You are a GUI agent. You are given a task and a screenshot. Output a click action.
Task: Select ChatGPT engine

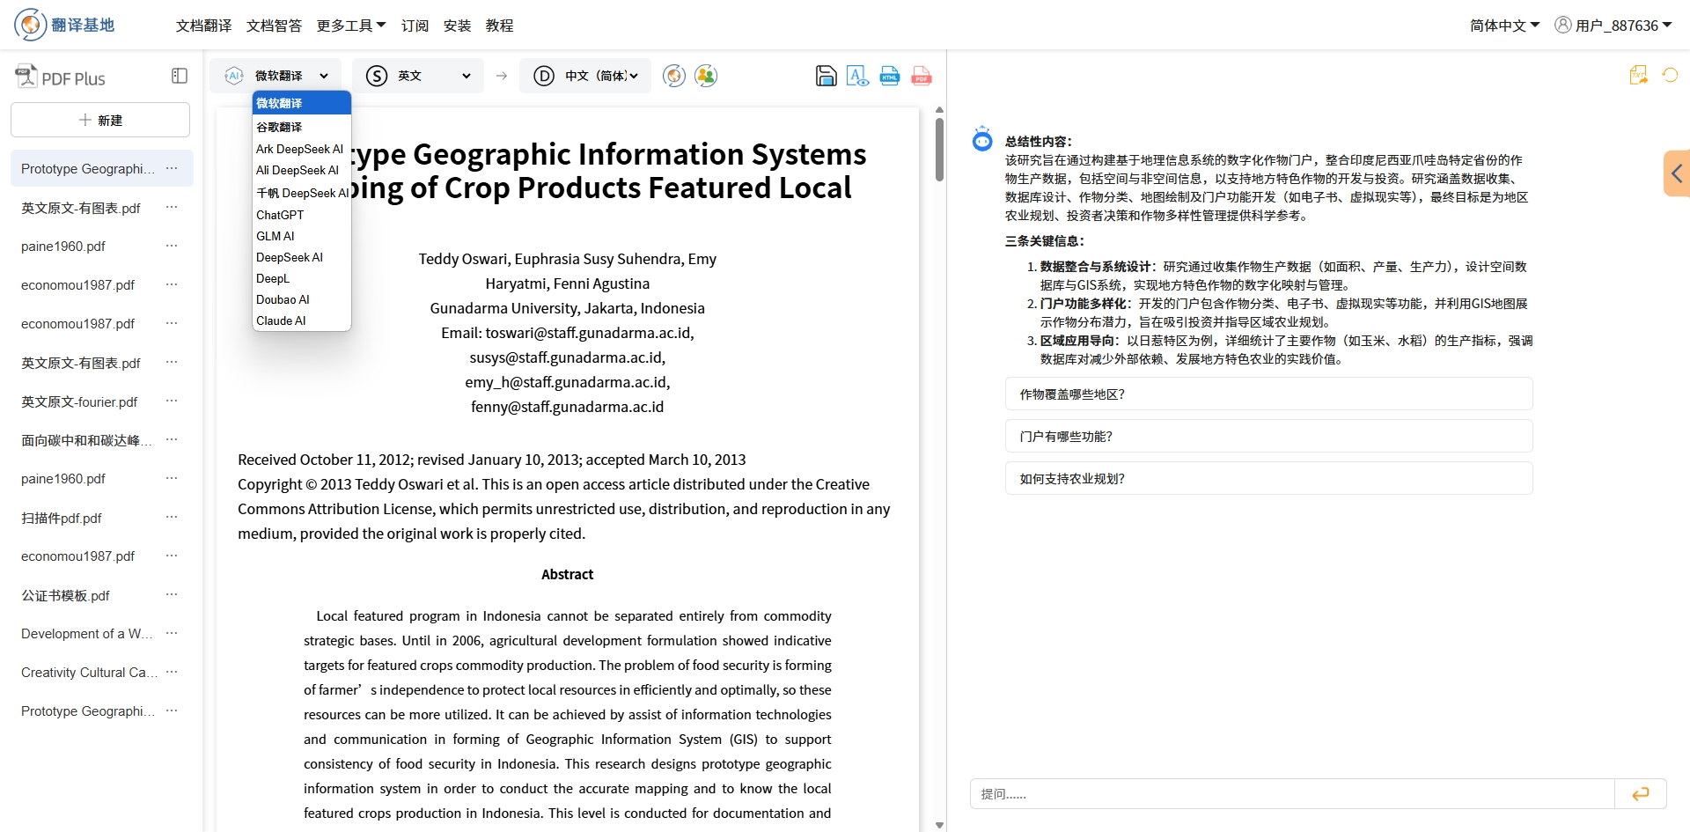(x=302, y=215)
